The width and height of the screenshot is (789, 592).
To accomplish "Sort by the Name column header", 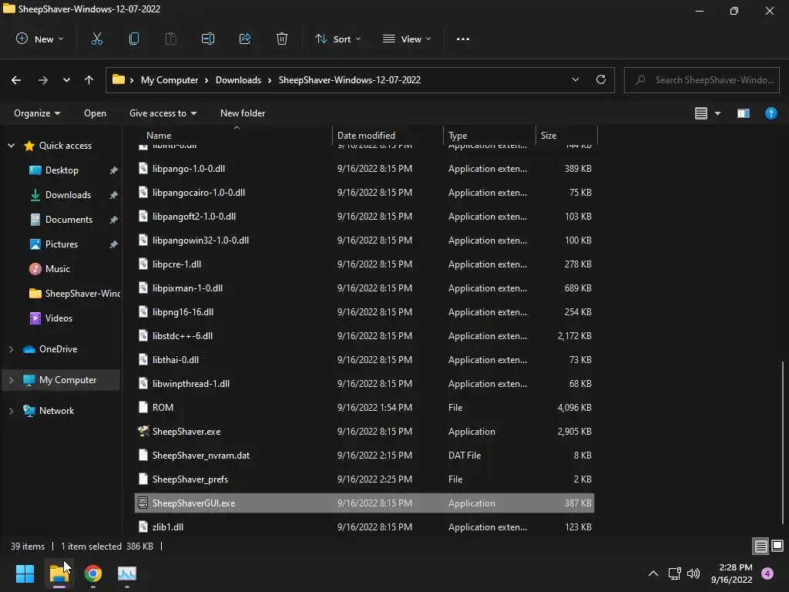I will click(159, 136).
